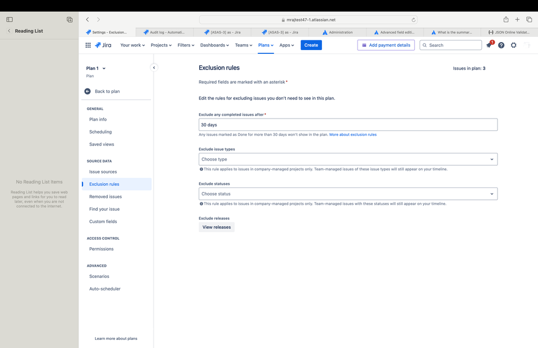Reload the page using the refresh icon
Image resolution: width=538 pixels, height=348 pixels.
point(414,19)
